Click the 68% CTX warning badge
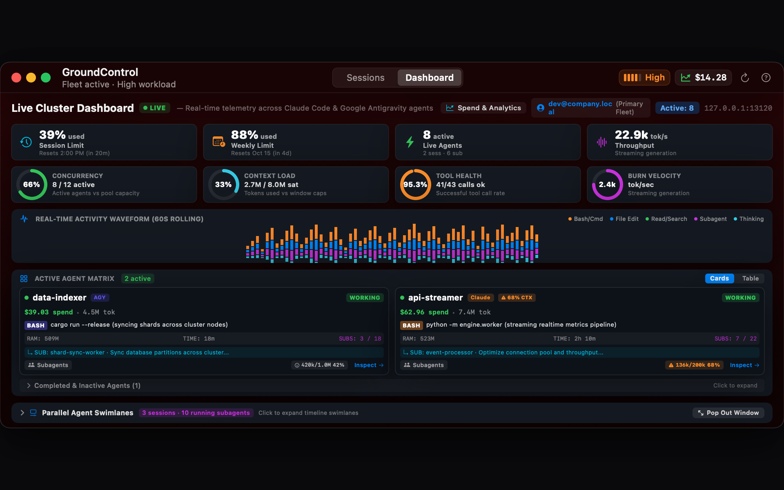 (x=517, y=298)
